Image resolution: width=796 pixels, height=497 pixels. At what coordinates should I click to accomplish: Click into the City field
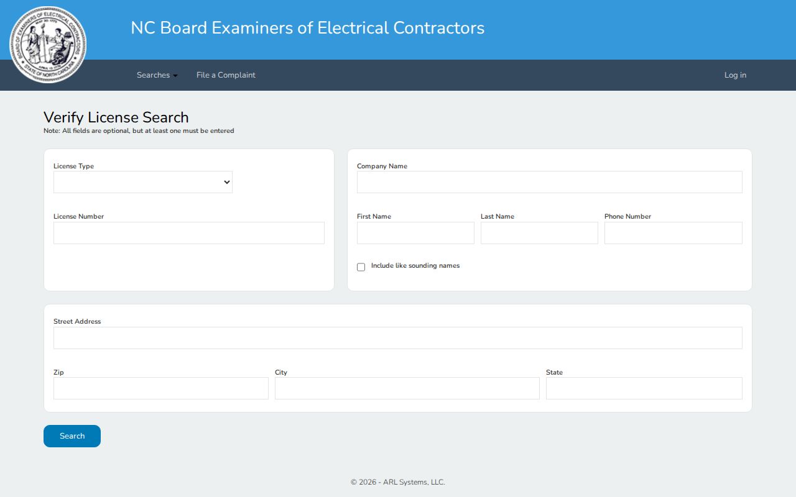(x=407, y=388)
